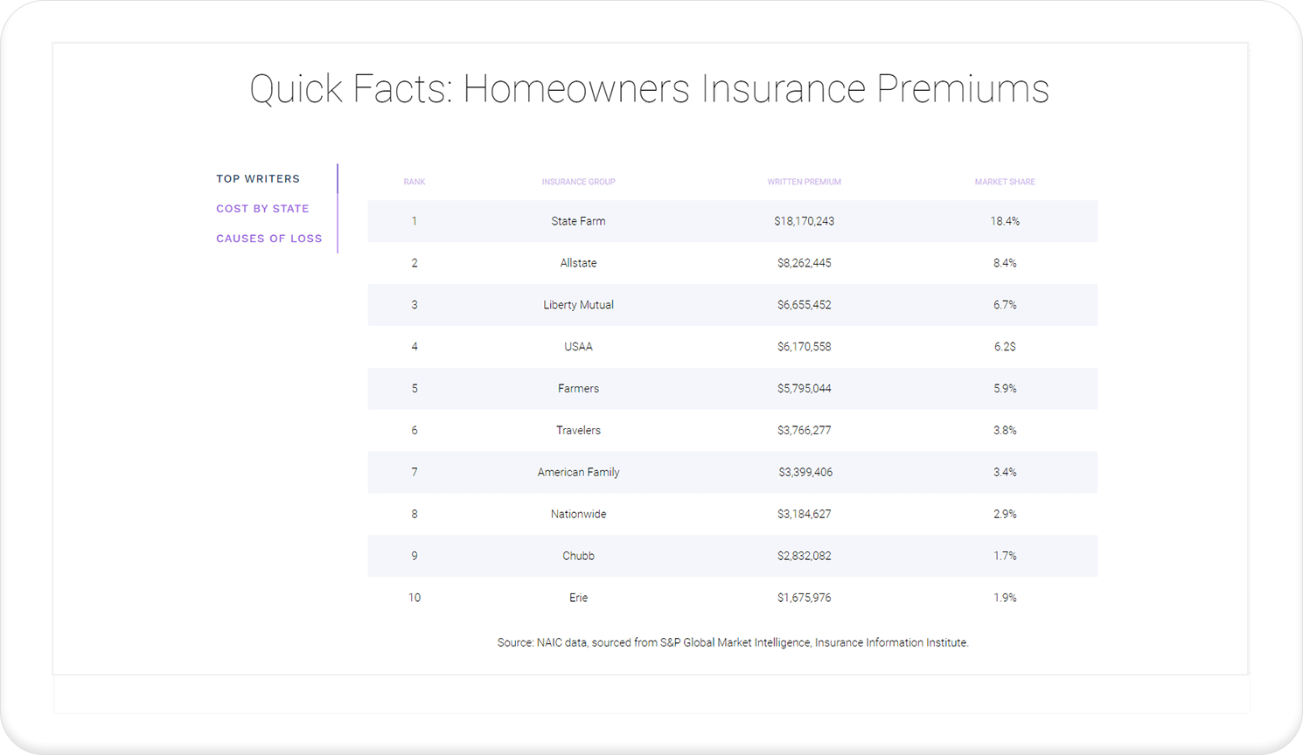
Task: Click Travelers market share 3.8%
Action: pyautogui.click(x=1005, y=431)
